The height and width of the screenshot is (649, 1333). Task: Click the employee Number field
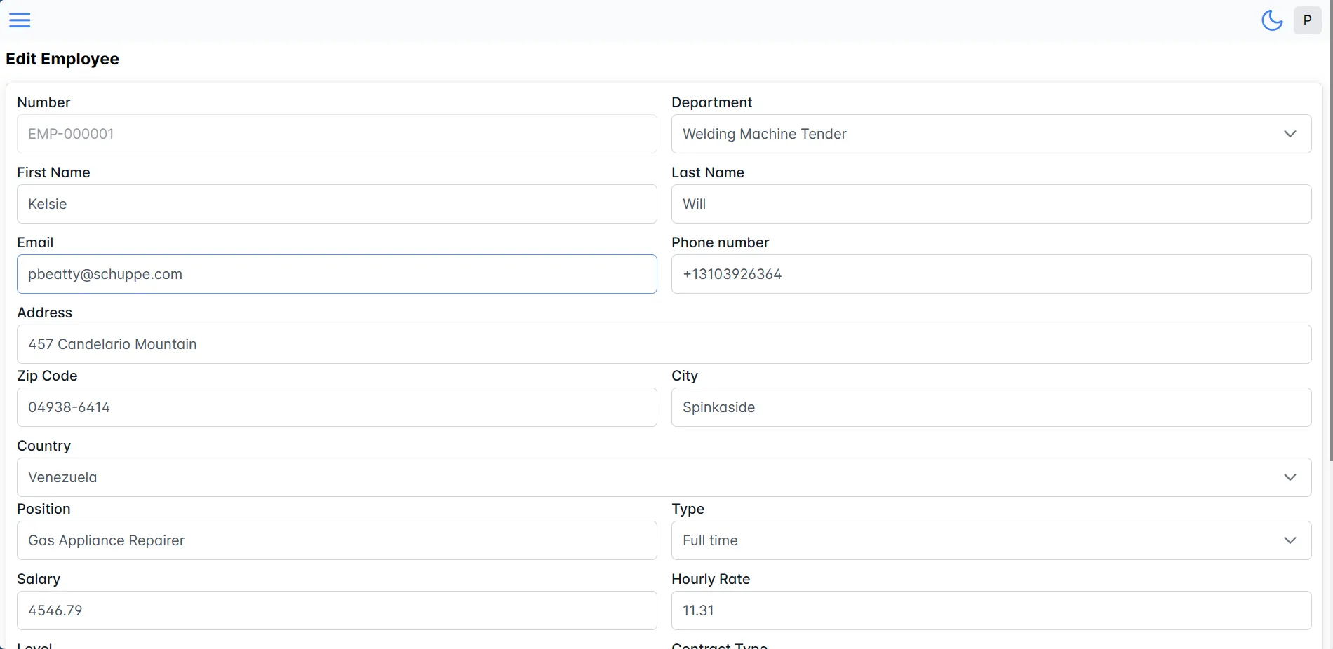point(337,134)
